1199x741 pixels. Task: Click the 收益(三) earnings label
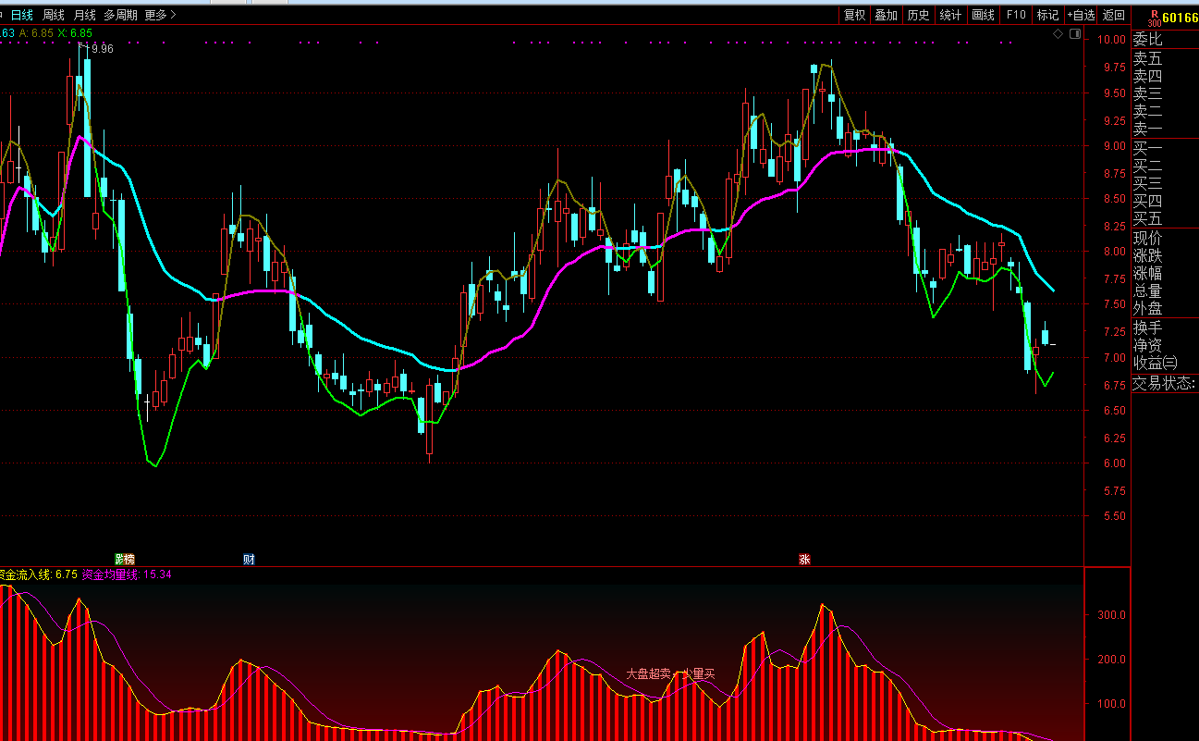tap(1156, 363)
